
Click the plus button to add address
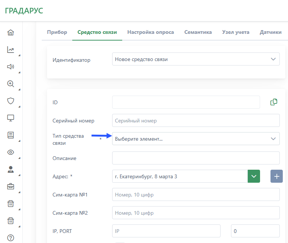tap(276, 176)
